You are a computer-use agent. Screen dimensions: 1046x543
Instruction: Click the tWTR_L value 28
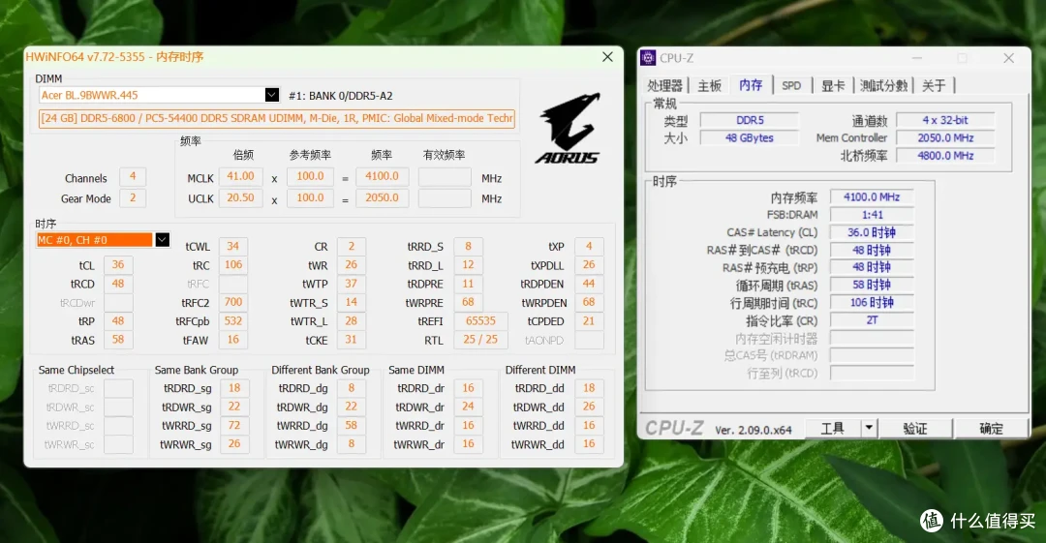pyautogui.click(x=351, y=321)
